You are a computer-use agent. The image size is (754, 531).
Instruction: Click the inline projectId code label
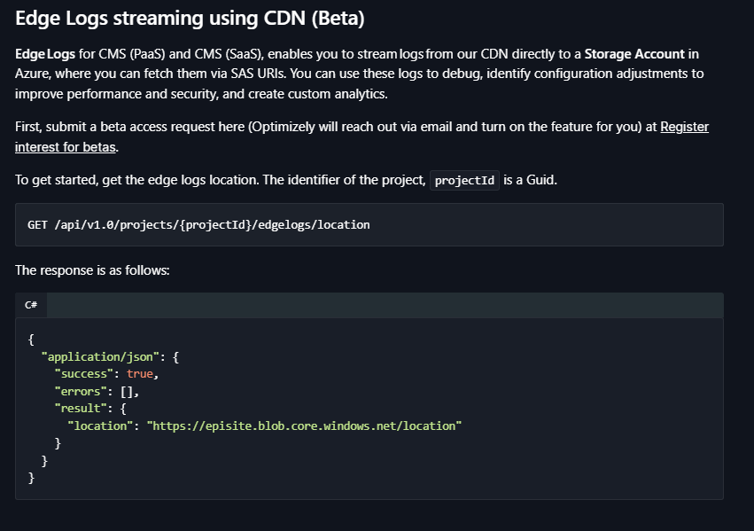pyautogui.click(x=463, y=181)
